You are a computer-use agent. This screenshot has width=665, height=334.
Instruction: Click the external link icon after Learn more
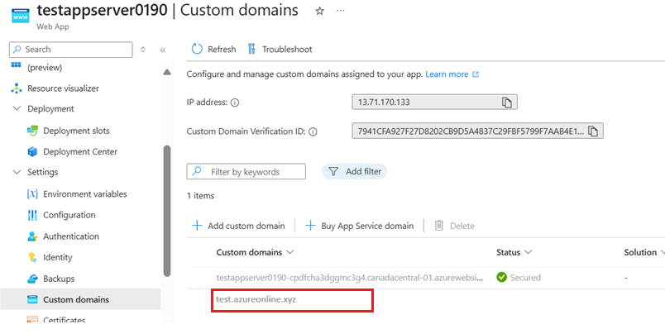(x=476, y=74)
